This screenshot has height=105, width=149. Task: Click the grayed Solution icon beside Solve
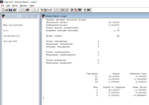click(x=59, y=10)
